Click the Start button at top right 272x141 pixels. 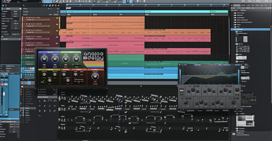[x=243, y=1]
